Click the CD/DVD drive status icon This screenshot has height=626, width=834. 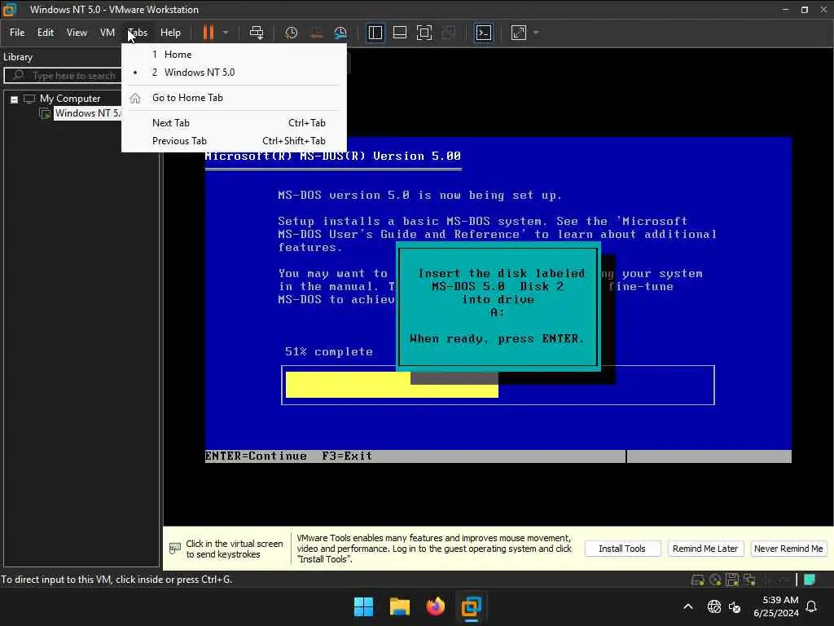point(715,580)
